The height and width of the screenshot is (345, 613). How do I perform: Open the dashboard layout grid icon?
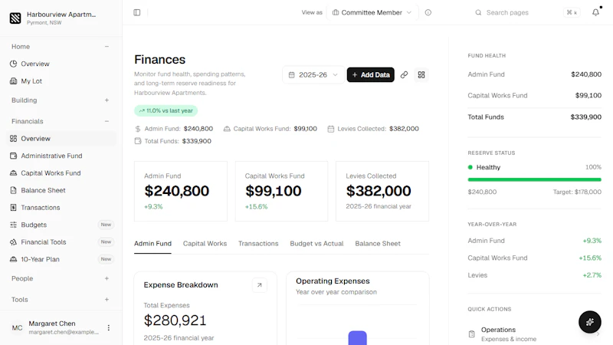pyautogui.click(x=421, y=74)
